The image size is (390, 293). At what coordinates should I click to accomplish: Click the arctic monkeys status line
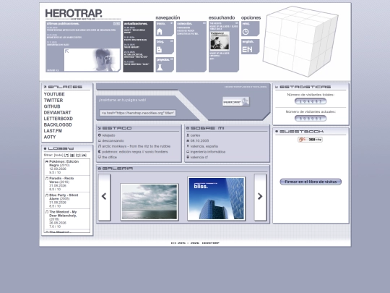(x=134, y=146)
